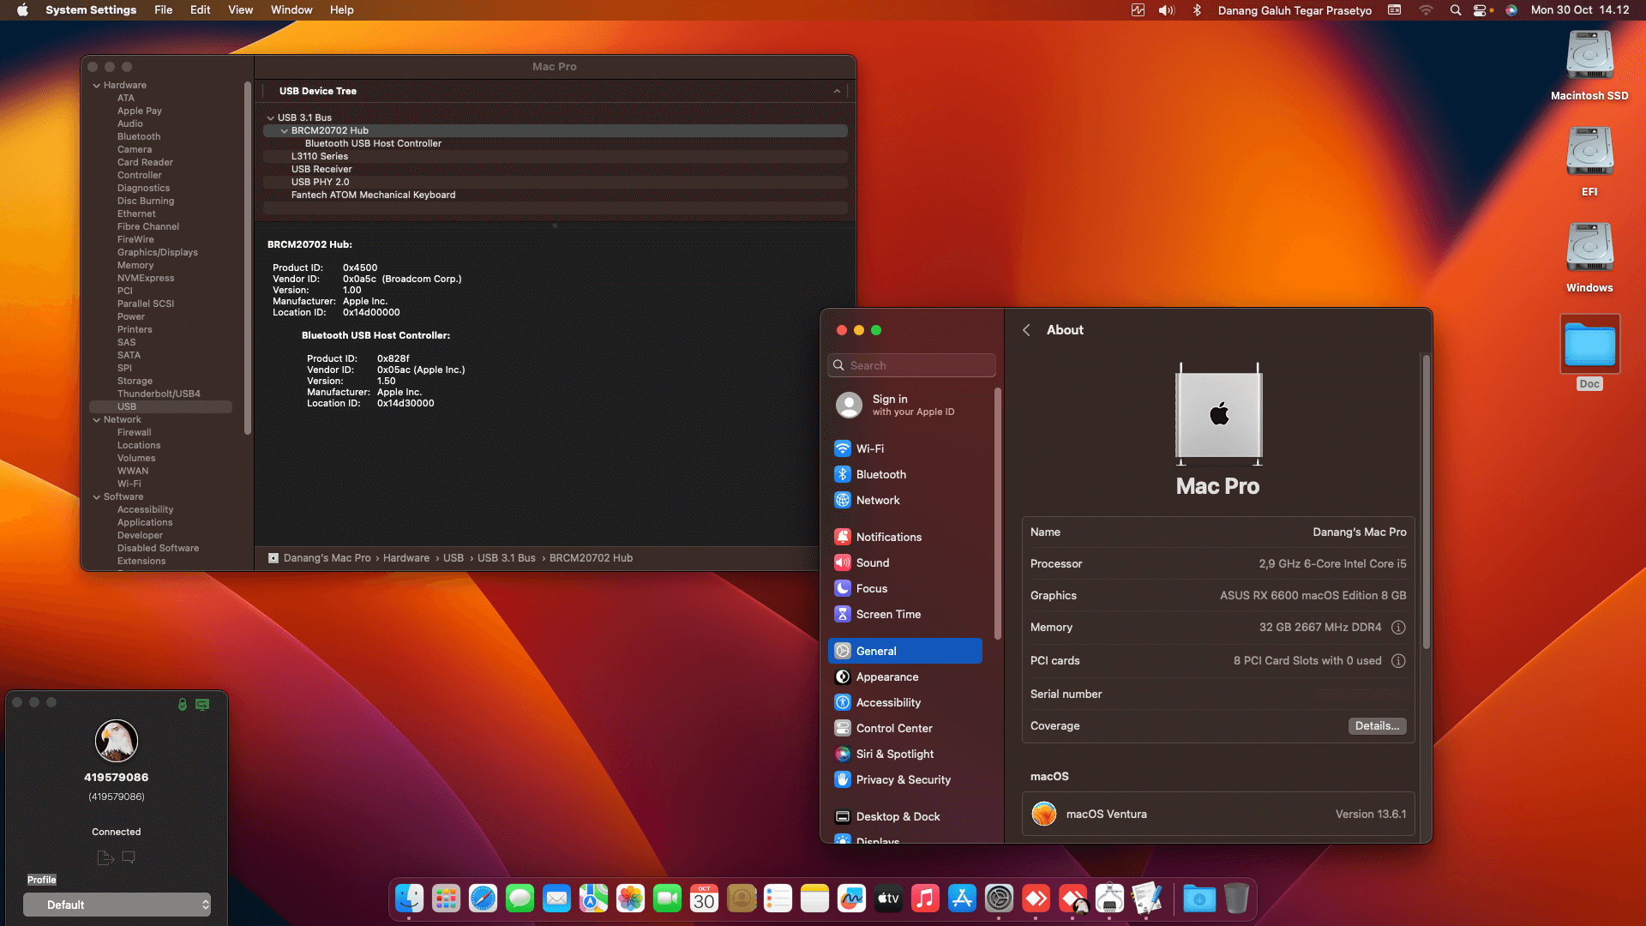Open the Help menu
Screen dimensions: 1646x926
pos(341,10)
